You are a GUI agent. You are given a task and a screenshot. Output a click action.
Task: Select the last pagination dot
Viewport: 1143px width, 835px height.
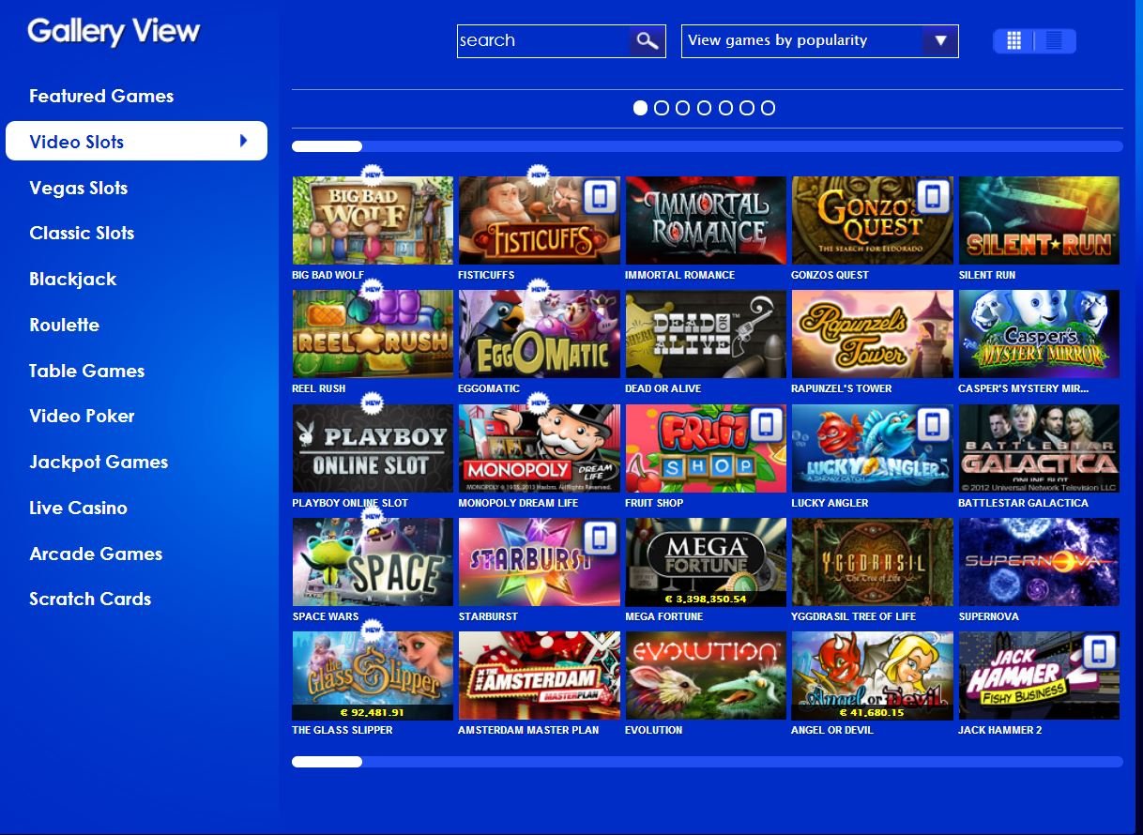(x=768, y=108)
